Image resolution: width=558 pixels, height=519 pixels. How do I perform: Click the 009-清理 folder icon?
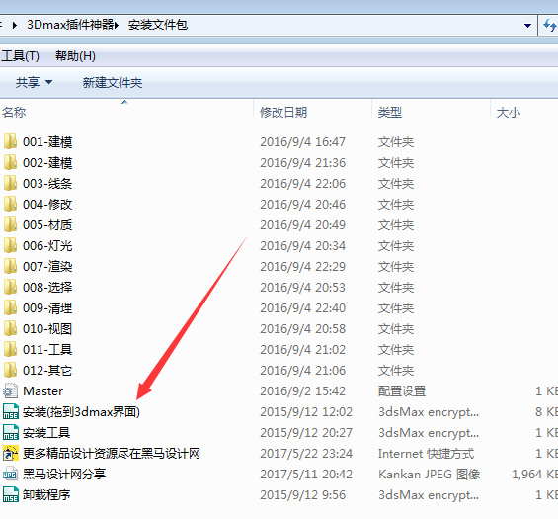[10, 307]
